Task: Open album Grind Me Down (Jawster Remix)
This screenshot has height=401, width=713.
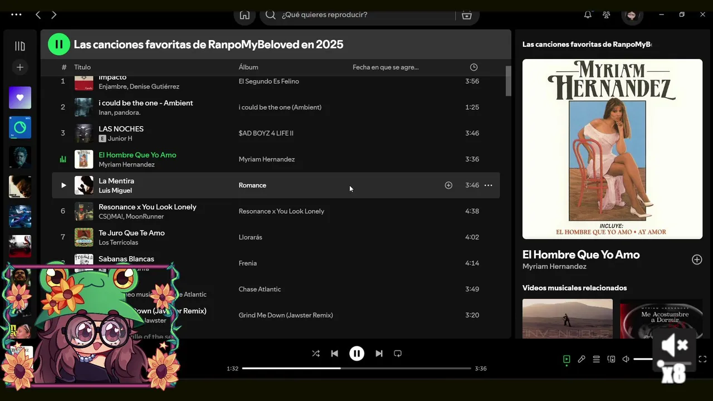Action: tap(286, 315)
